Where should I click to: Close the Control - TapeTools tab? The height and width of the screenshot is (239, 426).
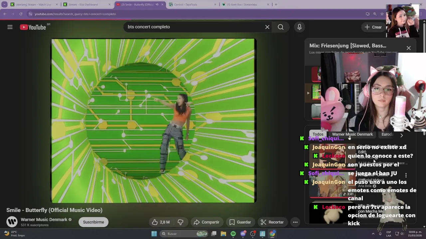pos(215,5)
